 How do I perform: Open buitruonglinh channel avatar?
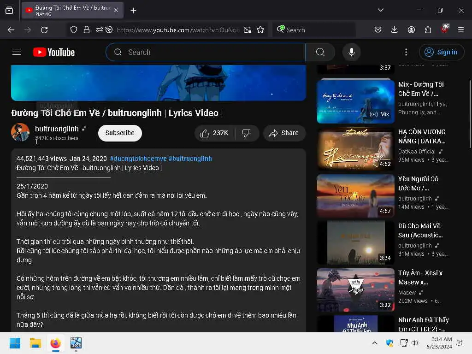[x=20, y=132]
